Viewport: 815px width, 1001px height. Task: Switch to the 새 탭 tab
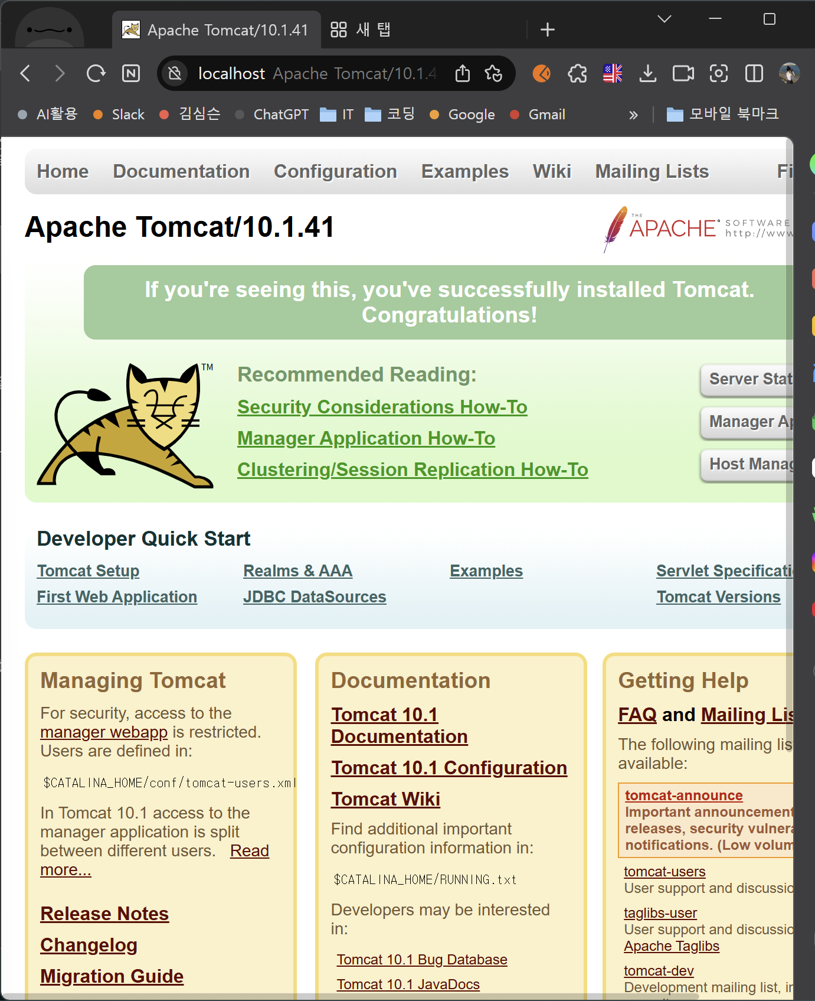pyautogui.click(x=361, y=30)
